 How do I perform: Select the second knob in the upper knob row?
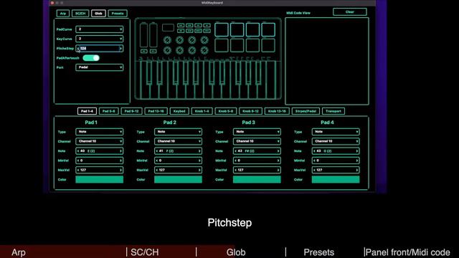180,40
